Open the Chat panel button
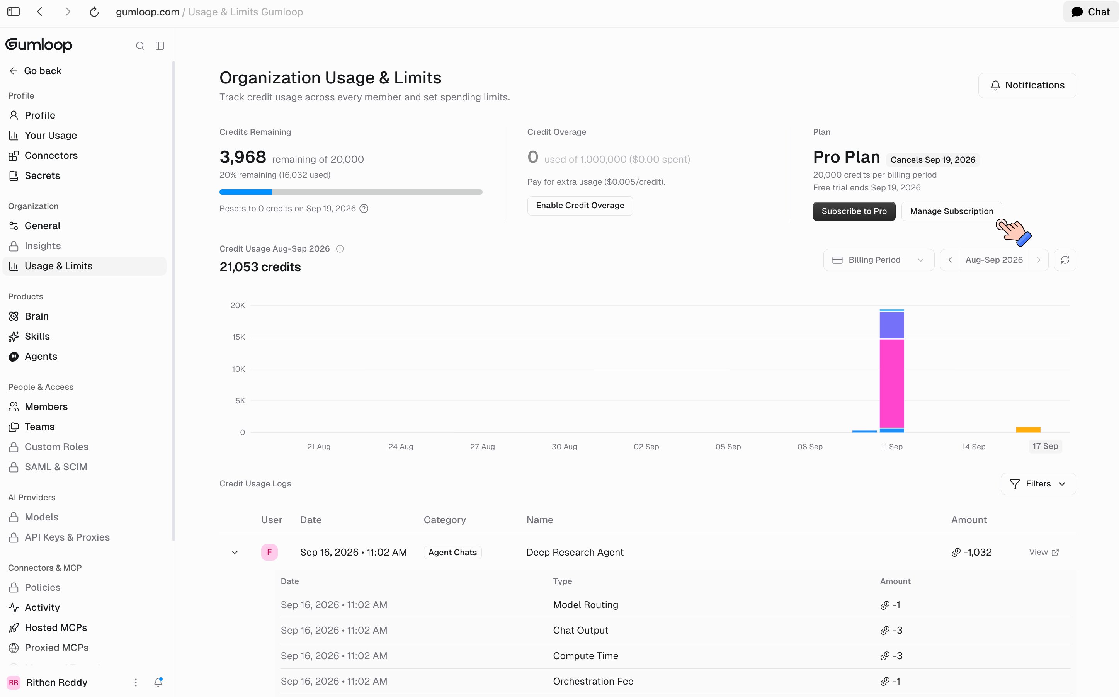Screen dimensions: 1119x697 [x=1090, y=12]
